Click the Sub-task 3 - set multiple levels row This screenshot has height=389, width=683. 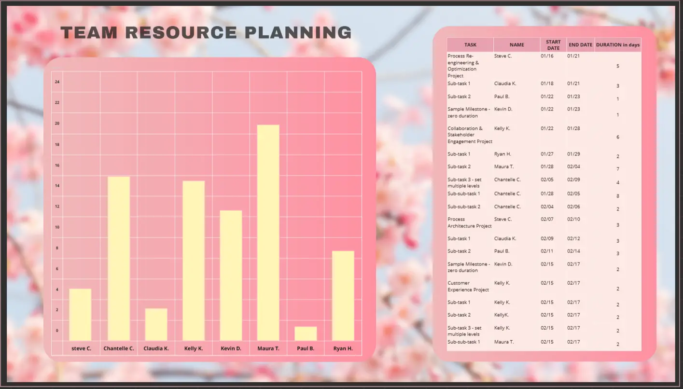pyautogui.click(x=465, y=182)
